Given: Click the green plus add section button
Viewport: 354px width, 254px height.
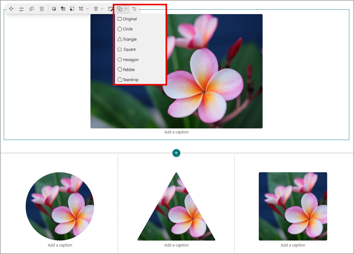Looking at the screenshot, I should 176,153.
